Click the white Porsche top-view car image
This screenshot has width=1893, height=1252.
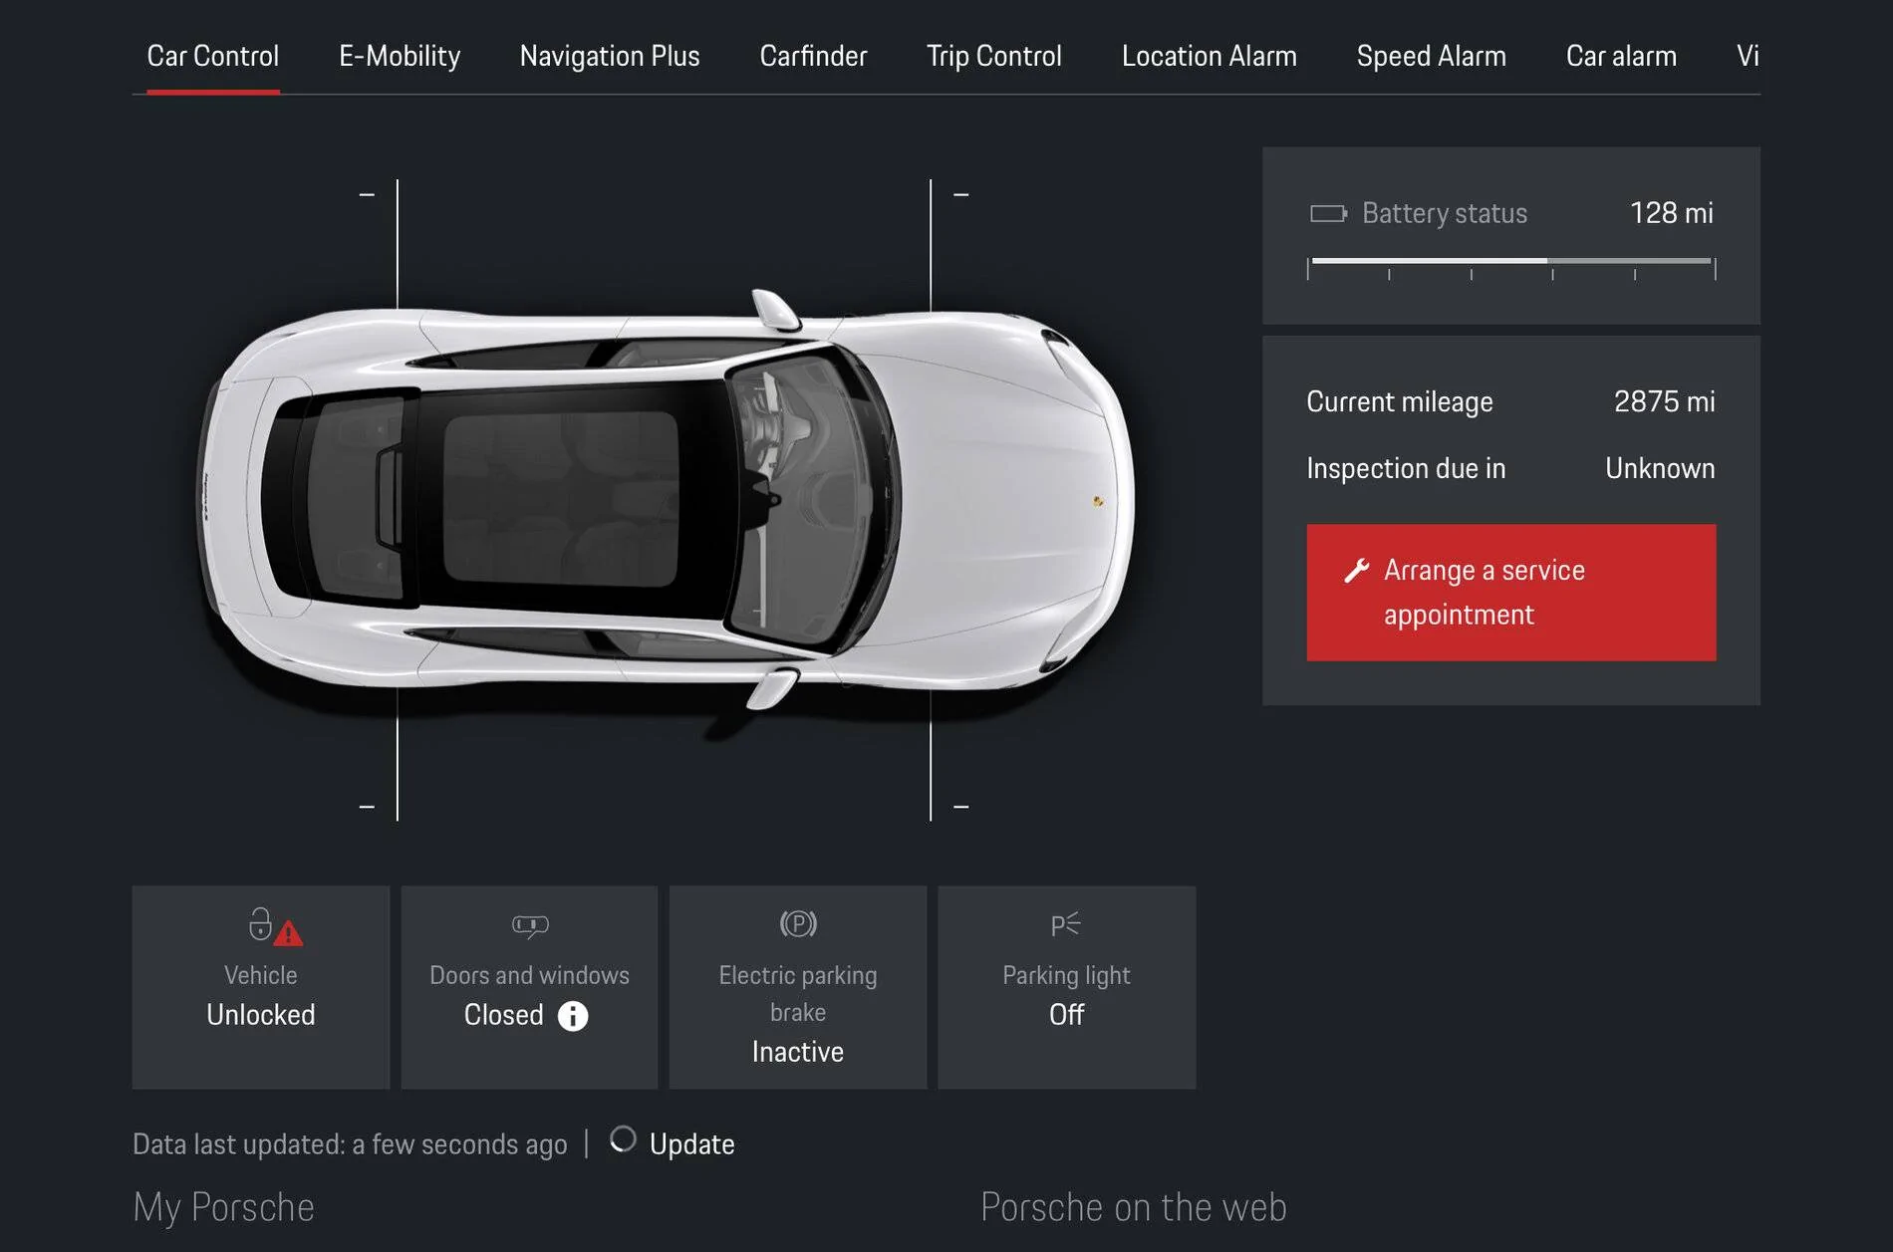666,500
